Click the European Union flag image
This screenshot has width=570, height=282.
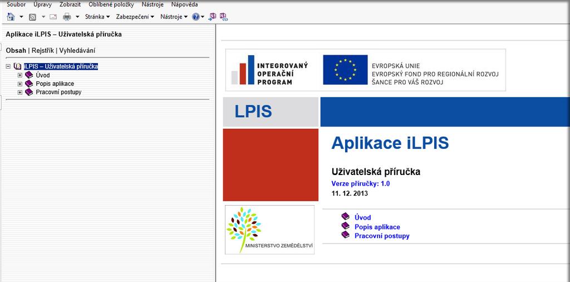345,70
